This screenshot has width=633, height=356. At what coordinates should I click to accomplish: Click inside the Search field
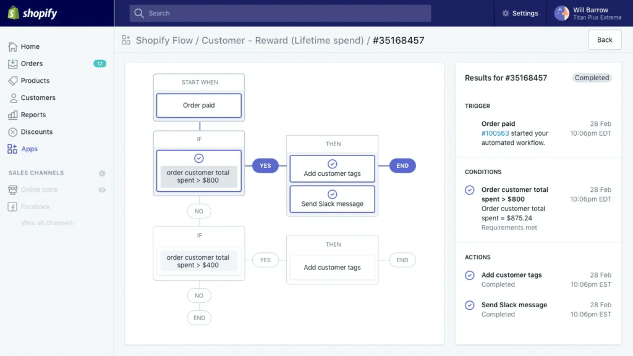[x=278, y=13]
